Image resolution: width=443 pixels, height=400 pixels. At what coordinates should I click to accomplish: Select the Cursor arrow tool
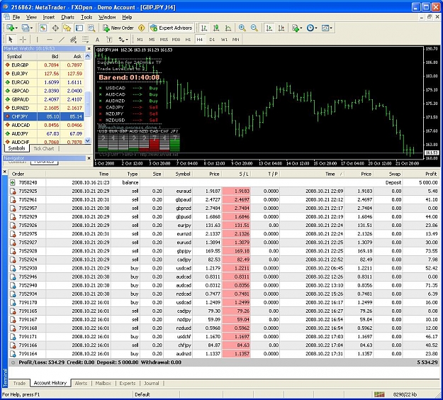(x=11, y=39)
